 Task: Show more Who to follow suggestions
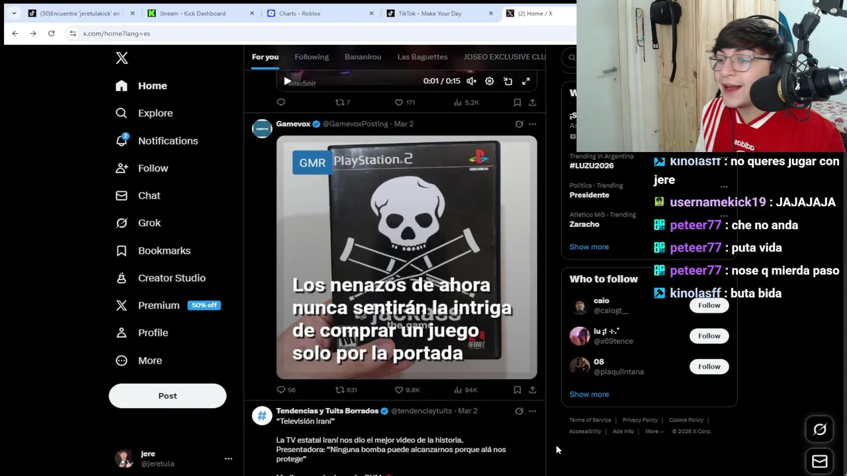point(589,395)
